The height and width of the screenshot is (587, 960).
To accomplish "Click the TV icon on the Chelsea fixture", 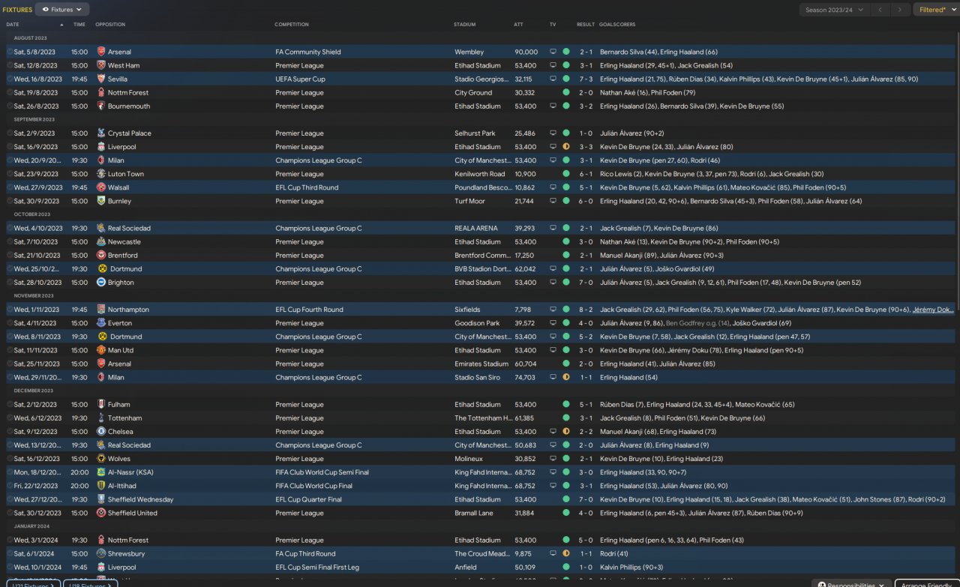I will point(553,432).
